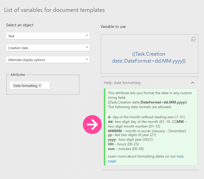Click the pink arrow pointer icon
The image size is (204, 179).
coord(92,124)
